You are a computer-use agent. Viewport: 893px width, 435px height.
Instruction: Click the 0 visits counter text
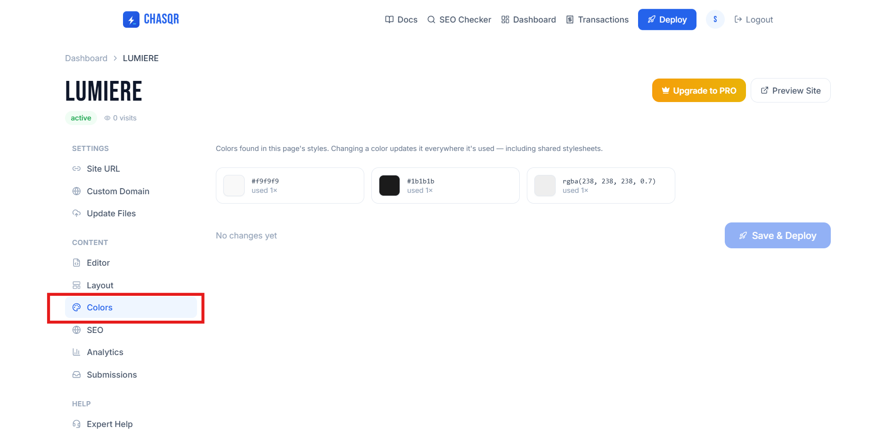125,118
